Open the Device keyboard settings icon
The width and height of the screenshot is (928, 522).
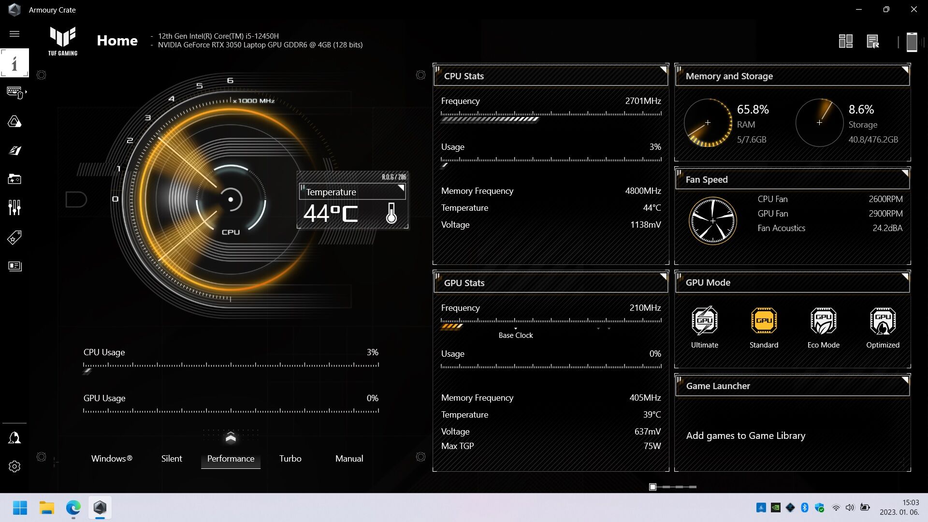pos(15,92)
